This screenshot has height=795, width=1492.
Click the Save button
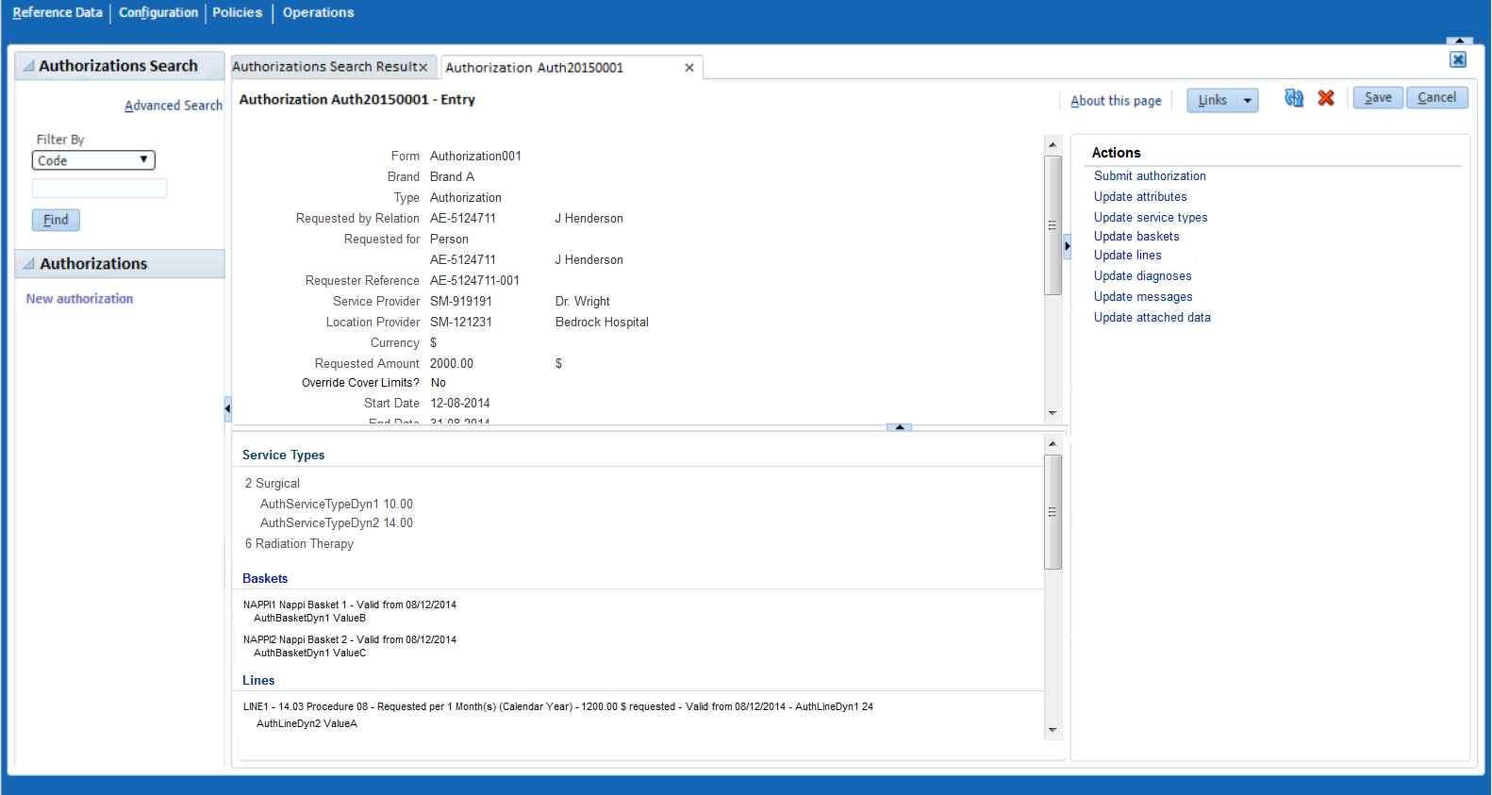pyautogui.click(x=1378, y=97)
